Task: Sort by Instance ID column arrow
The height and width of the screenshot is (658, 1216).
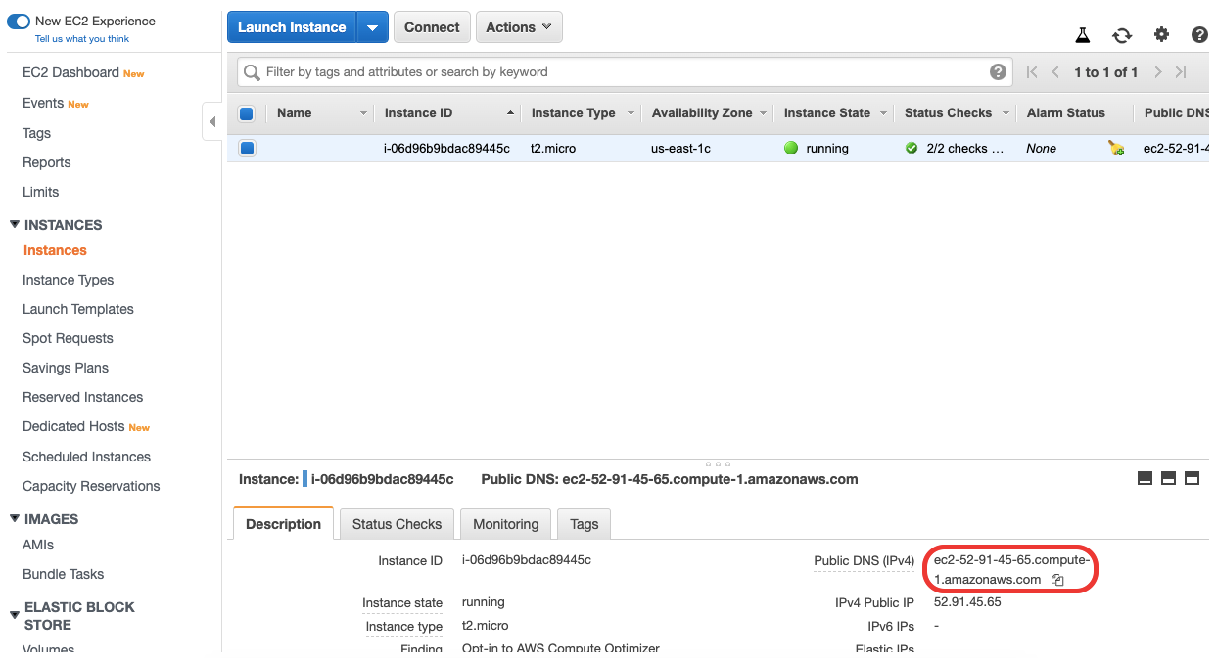Action: (510, 113)
